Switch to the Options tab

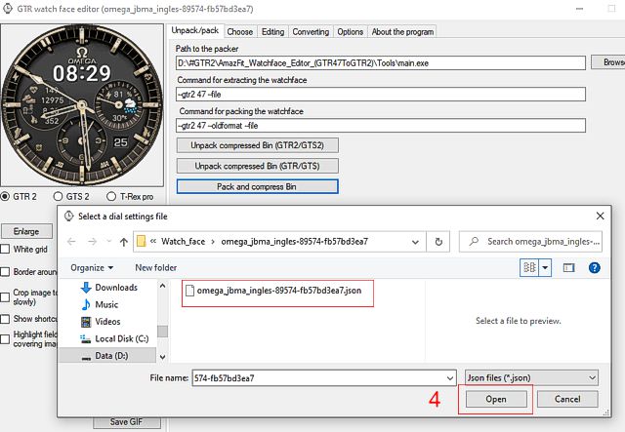tap(350, 32)
